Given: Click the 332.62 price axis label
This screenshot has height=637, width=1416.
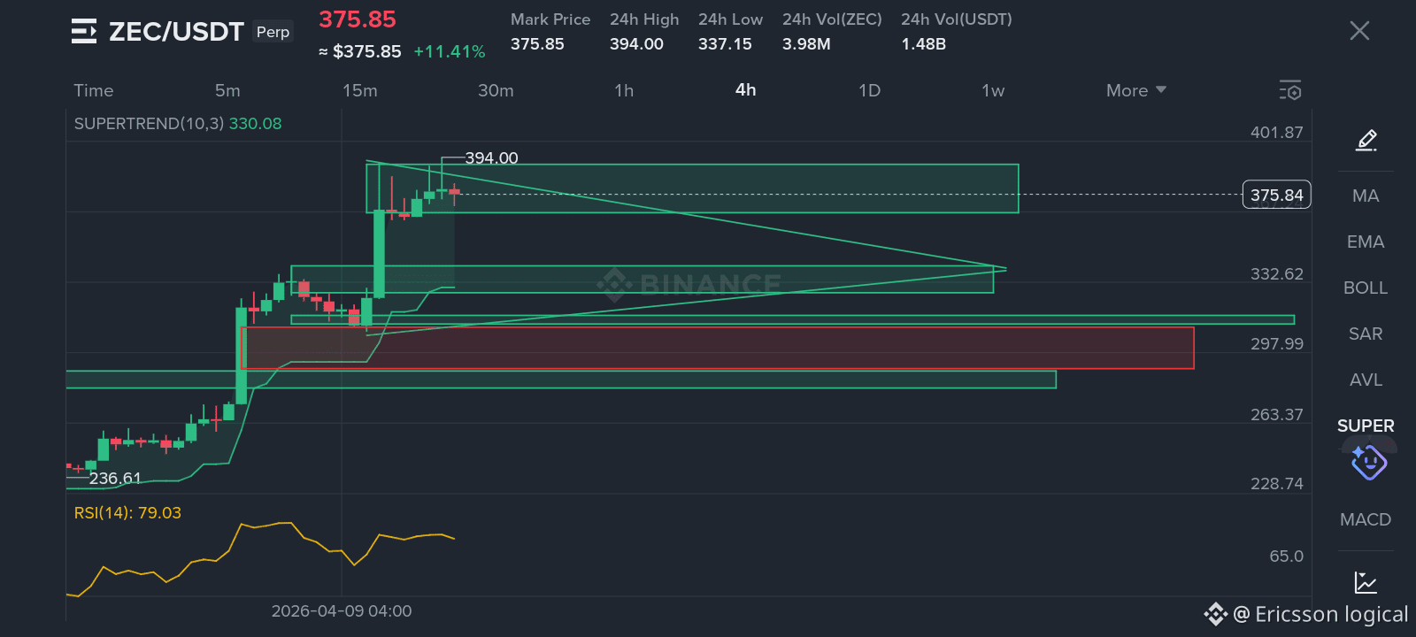Looking at the screenshot, I should (1276, 274).
